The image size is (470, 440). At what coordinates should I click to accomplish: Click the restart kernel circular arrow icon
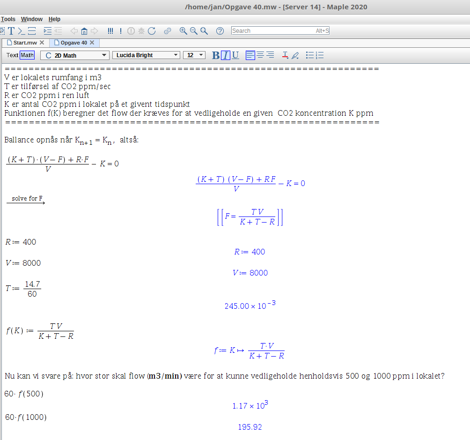[152, 31]
